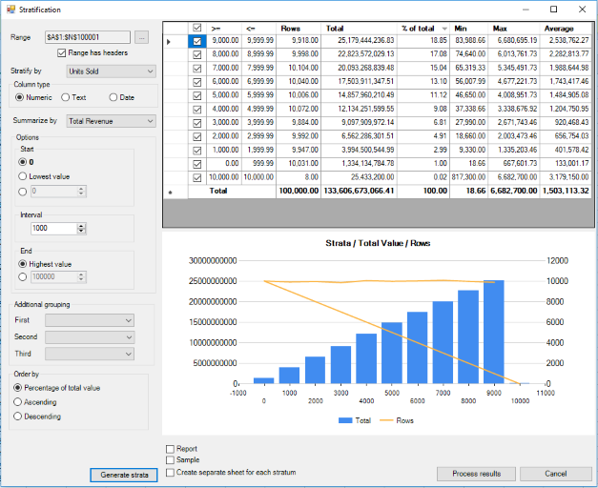Click the Cancel button

(x=555, y=474)
